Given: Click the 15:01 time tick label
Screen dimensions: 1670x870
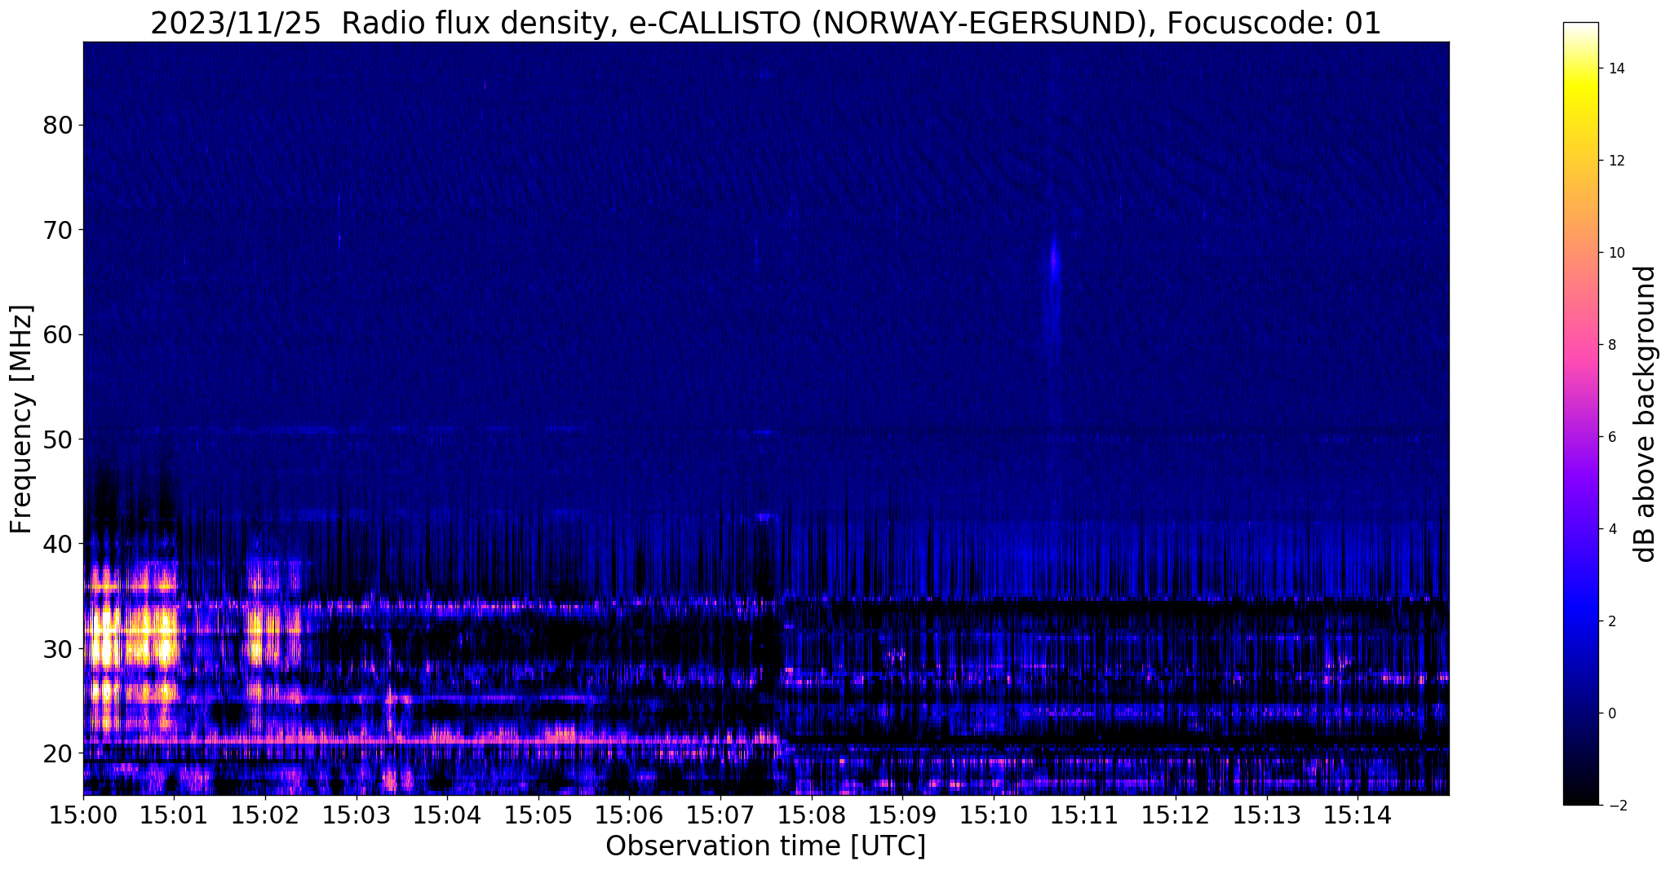Looking at the screenshot, I should [x=174, y=815].
